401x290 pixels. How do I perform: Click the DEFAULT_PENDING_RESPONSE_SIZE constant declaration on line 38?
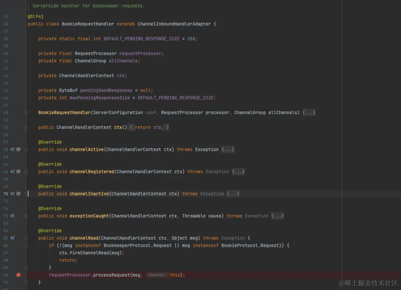[x=141, y=39]
